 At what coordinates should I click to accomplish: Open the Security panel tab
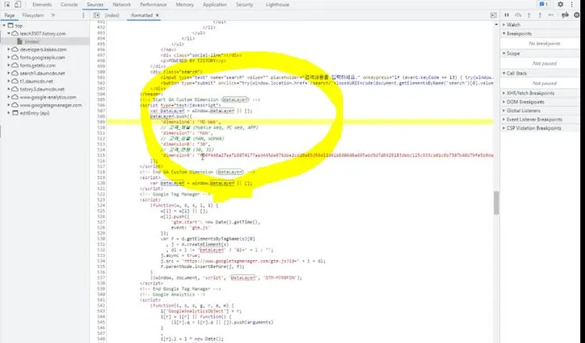click(x=244, y=5)
